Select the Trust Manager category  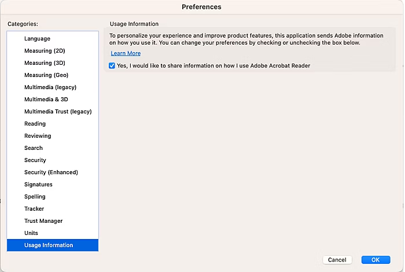point(43,221)
